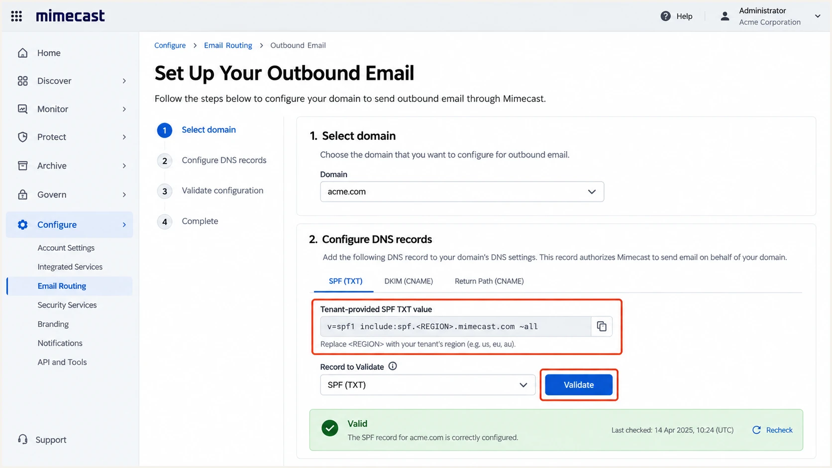The height and width of the screenshot is (468, 832).
Task: Open Security Services in sidebar
Action: tap(67, 305)
